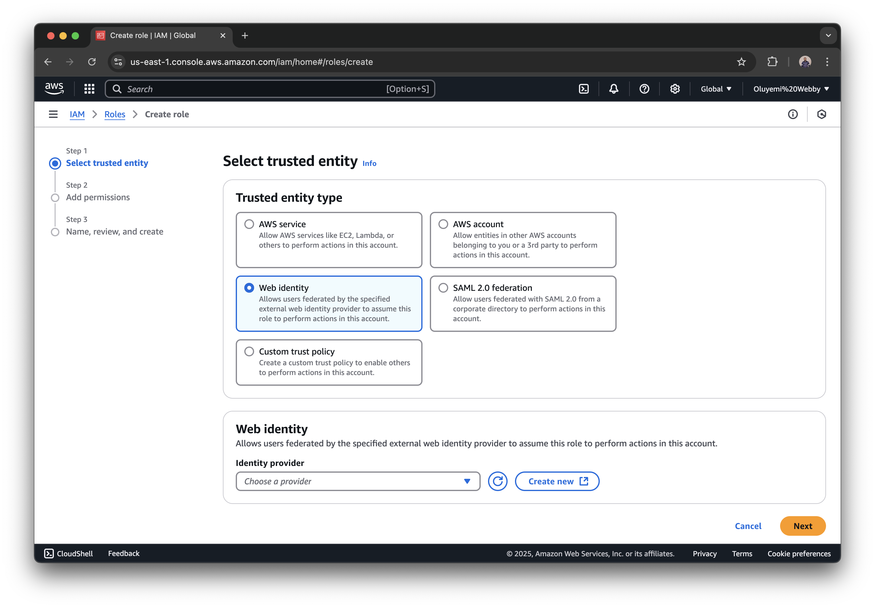Select SAML 2.0 federation option

coord(443,287)
